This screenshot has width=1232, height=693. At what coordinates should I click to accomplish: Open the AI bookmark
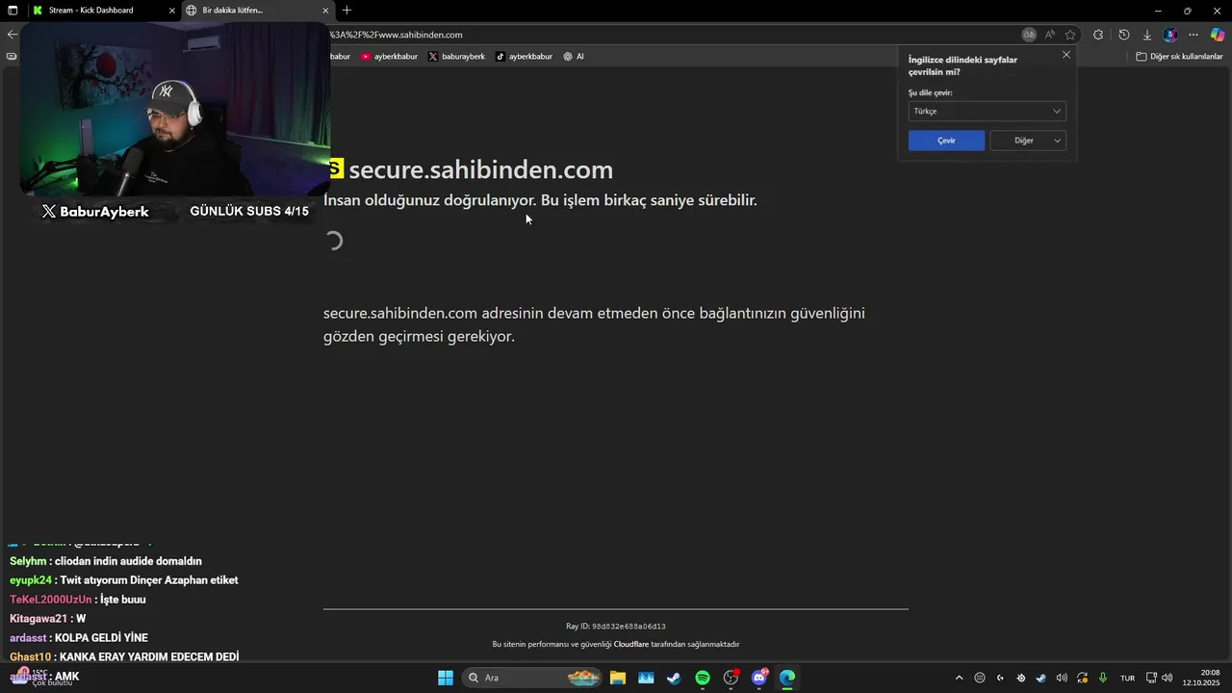click(574, 57)
